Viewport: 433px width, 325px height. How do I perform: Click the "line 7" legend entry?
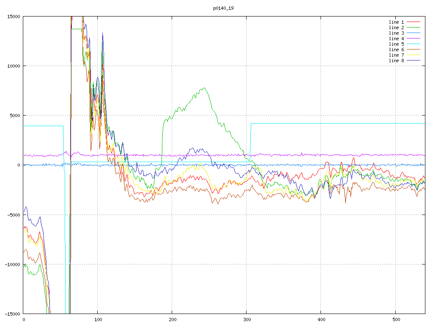tap(396, 55)
